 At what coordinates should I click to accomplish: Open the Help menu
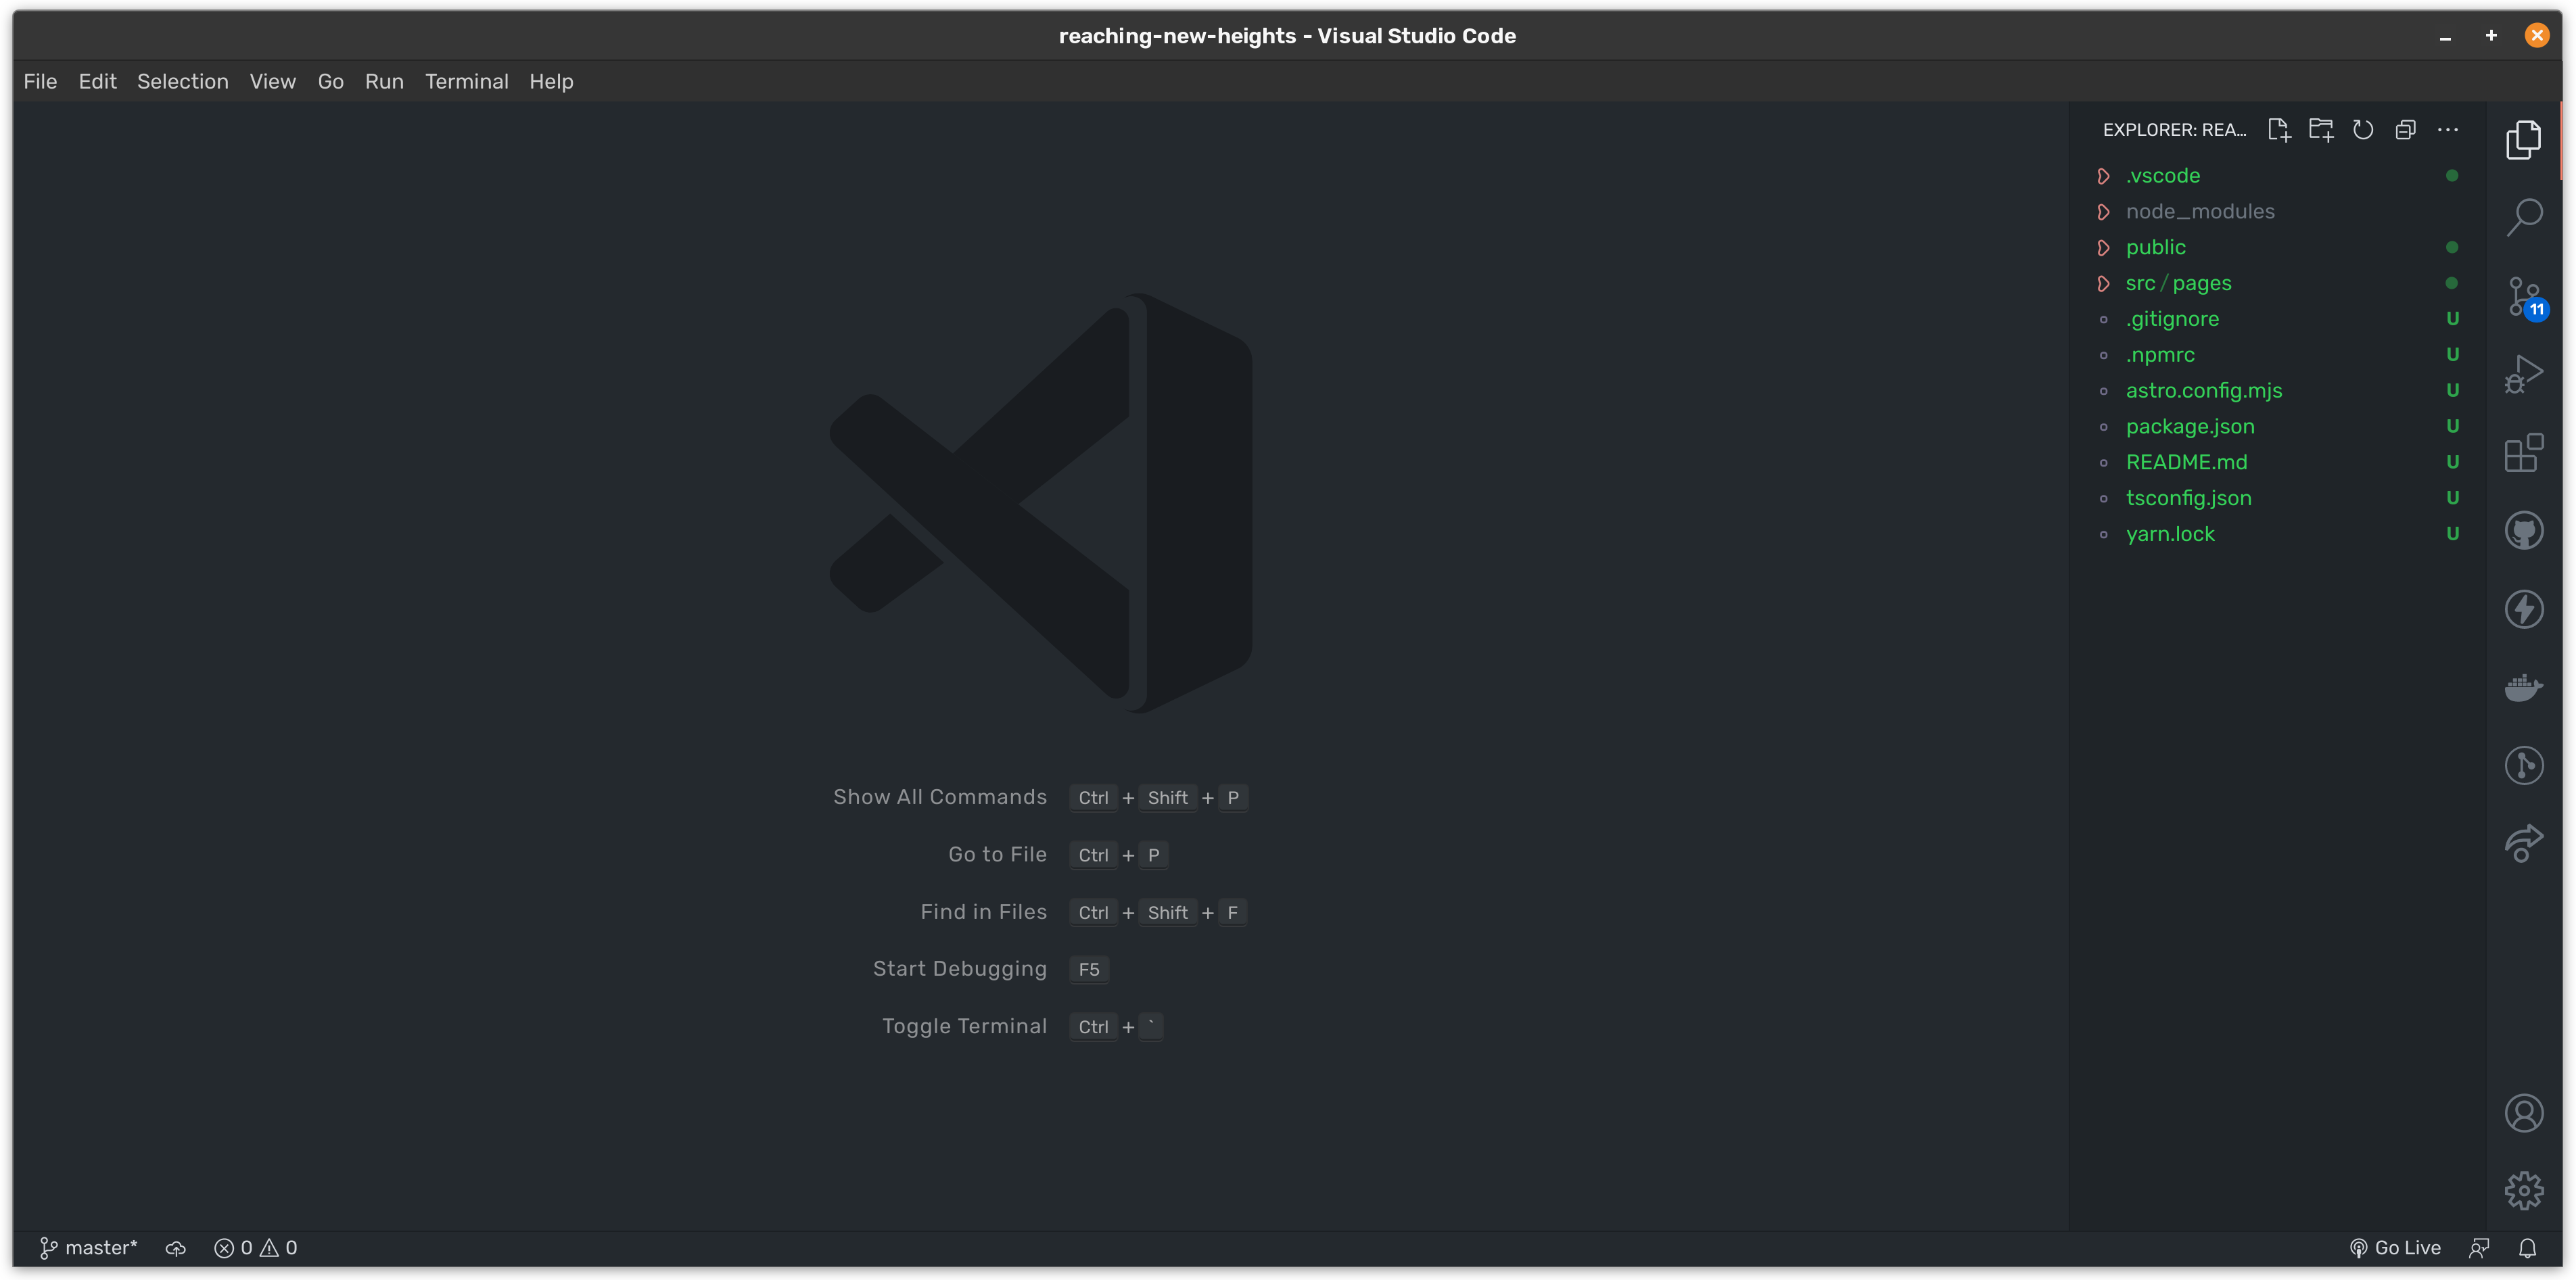click(551, 82)
